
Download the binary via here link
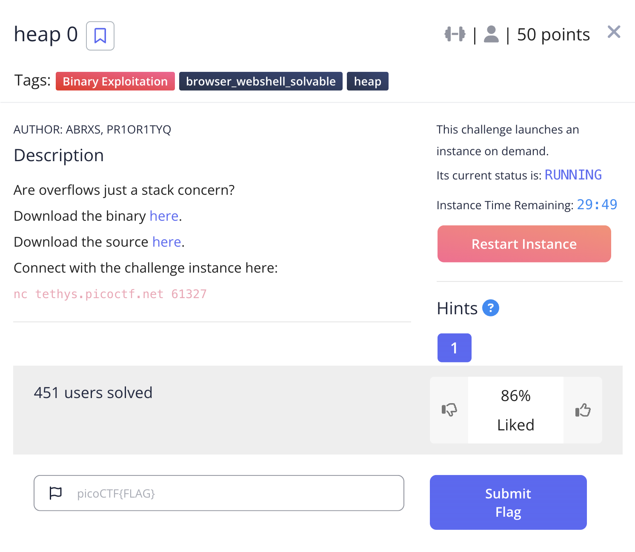click(x=164, y=216)
